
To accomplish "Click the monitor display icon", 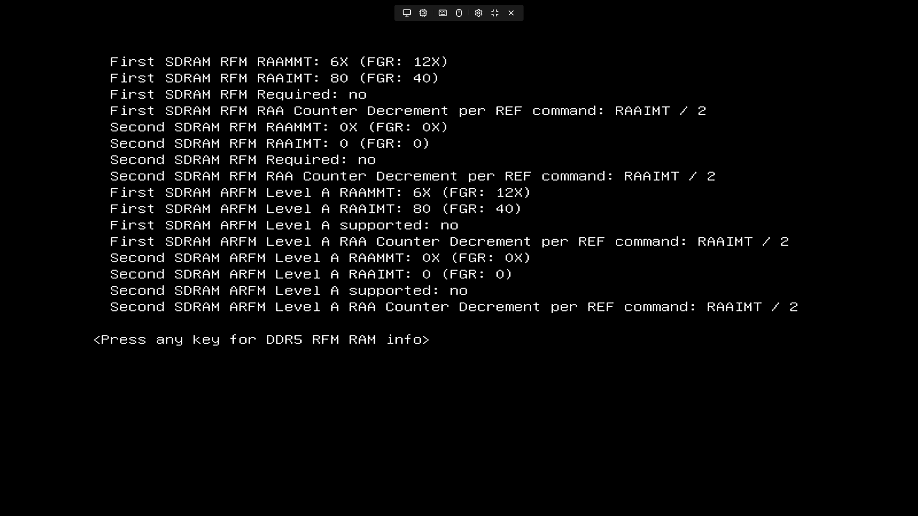I will click(407, 13).
